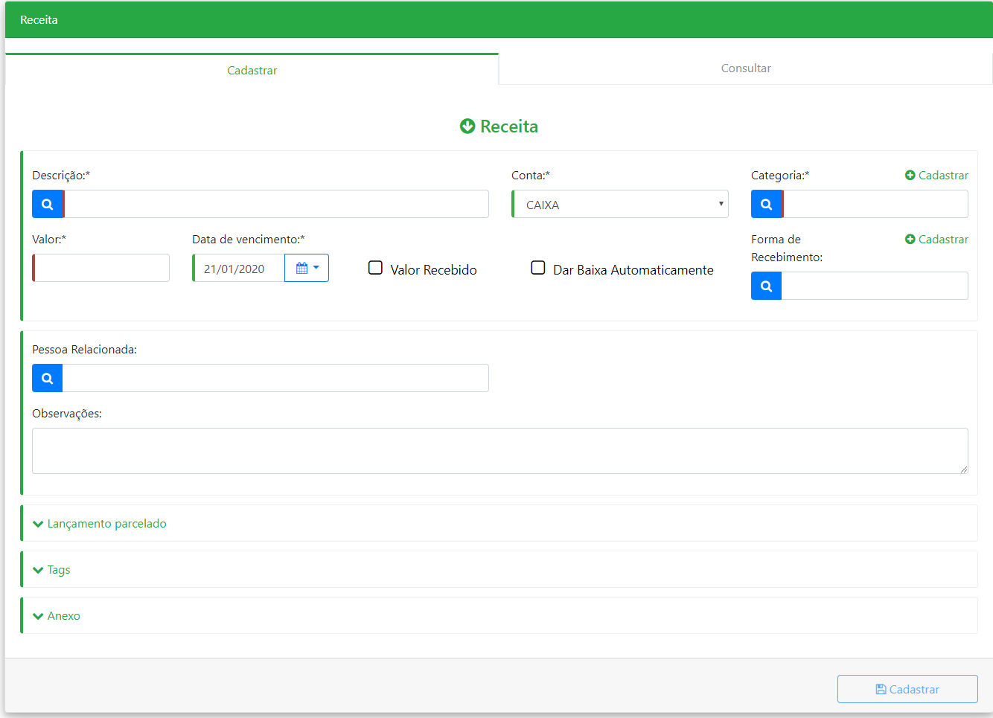Image resolution: width=993 pixels, height=718 pixels.
Task: Click the plus icon beside Categoria Cadastrar
Action: 910,176
